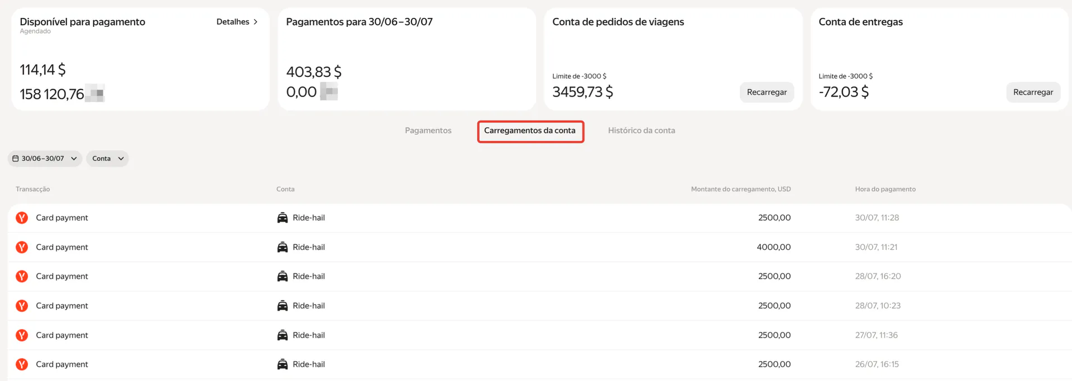Click the 26/07, 16:15 payment time

click(877, 364)
